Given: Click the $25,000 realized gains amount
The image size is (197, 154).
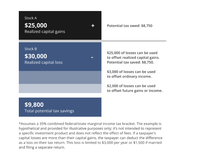Looking at the screenshot, I should (x=36, y=25).
